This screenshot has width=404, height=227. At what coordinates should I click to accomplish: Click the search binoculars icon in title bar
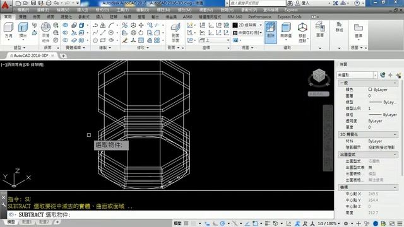(290, 3)
